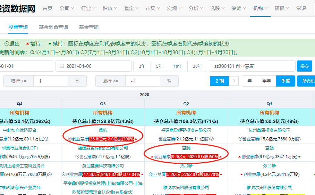Expand the 公司 navigation dropdown
Image resolution: width=315 pixels, height=195 pixels.
tap(67, 8)
